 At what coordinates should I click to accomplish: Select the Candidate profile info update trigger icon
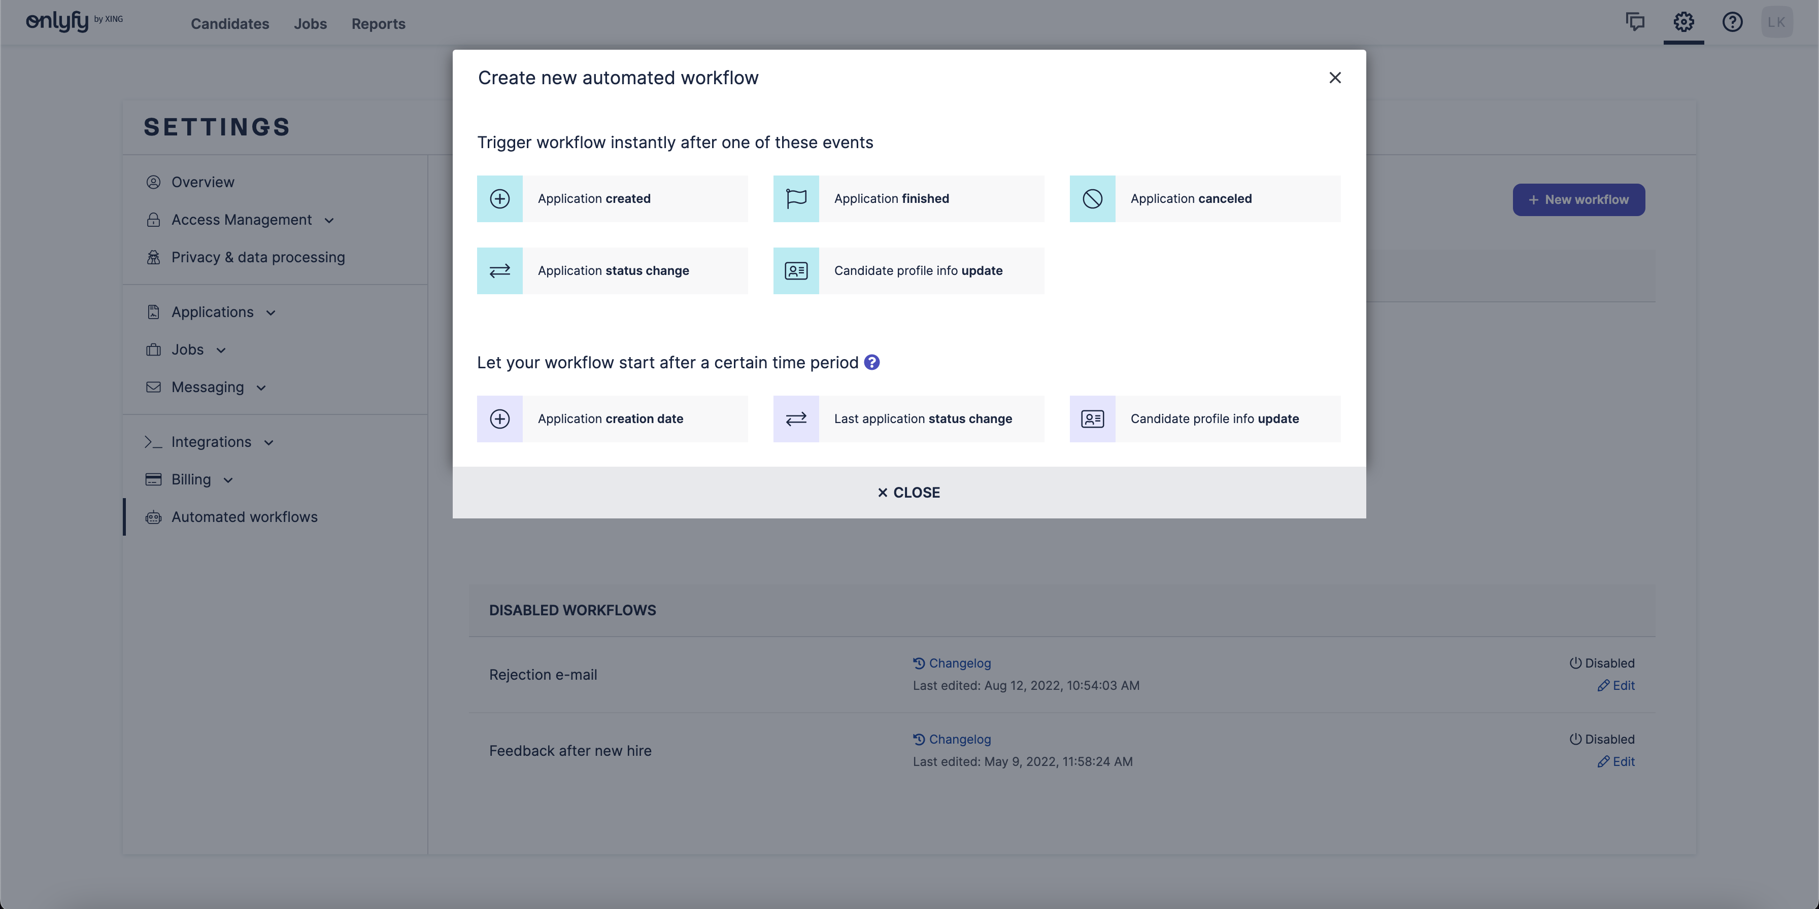(x=796, y=270)
